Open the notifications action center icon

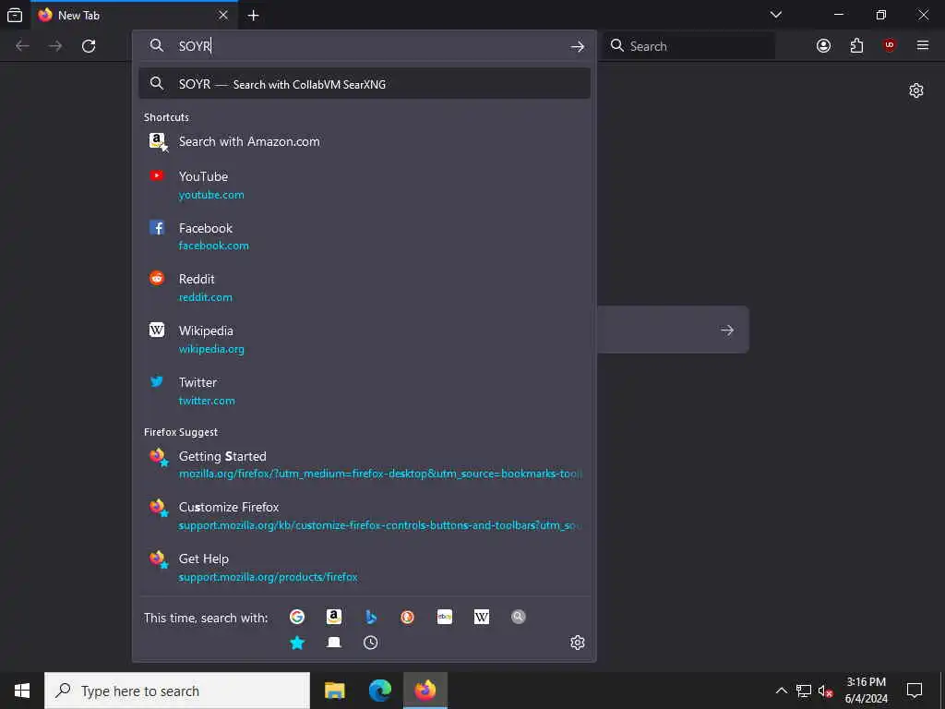click(915, 691)
